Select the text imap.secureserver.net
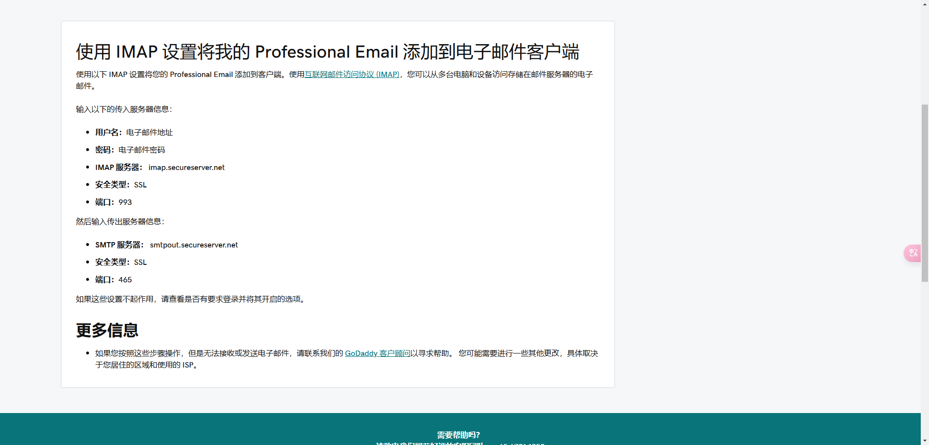 pyautogui.click(x=187, y=168)
